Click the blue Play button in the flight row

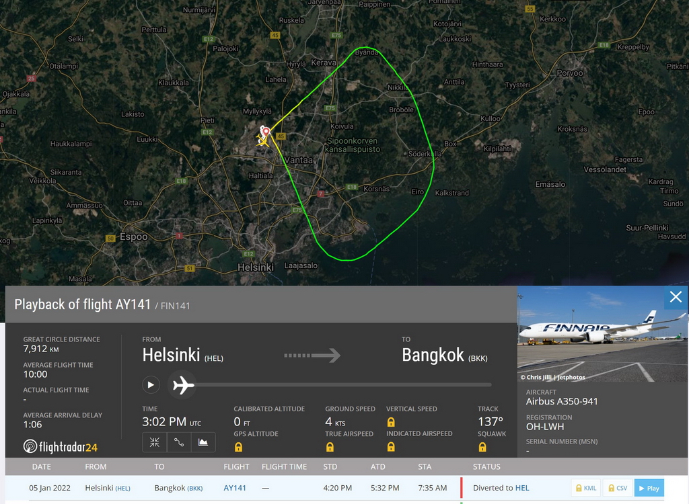(x=649, y=488)
